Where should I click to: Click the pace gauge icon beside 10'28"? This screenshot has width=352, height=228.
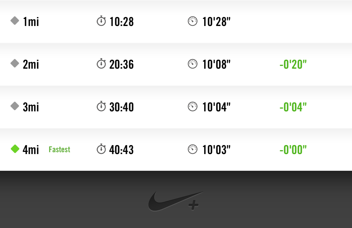(192, 22)
